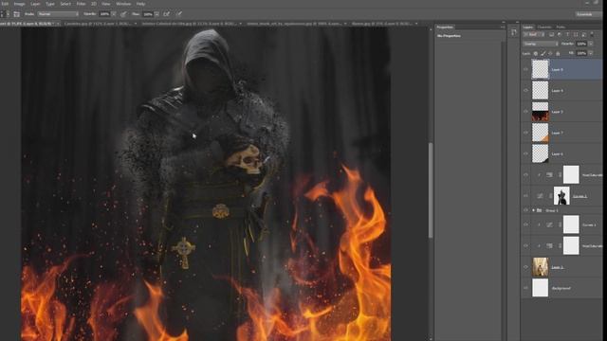The image size is (607, 341).
Task: Open brush Opacity slider arrow in options bar
Action: pyautogui.click(x=114, y=14)
